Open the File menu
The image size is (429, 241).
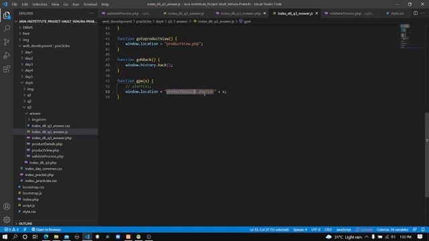tap(15, 4)
